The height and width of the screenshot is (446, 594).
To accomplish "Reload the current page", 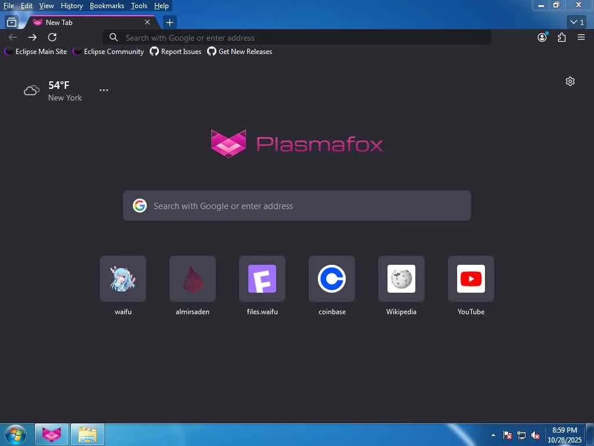I will (52, 37).
